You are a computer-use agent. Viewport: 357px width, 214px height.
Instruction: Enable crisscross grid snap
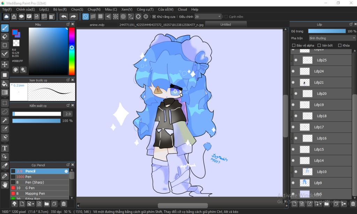click(x=100, y=17)
